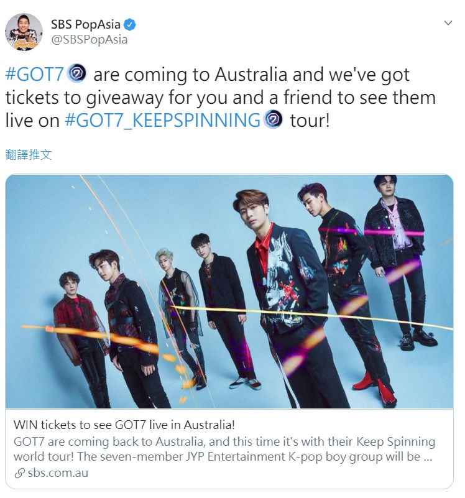Screen dimensions: 465x498
Task: Click the tweet text mentioning Australia
Action: point(221,97)
